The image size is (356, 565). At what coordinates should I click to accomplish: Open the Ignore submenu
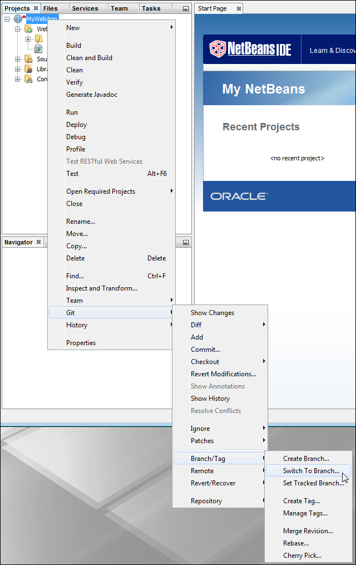click(x=220, y=429)
